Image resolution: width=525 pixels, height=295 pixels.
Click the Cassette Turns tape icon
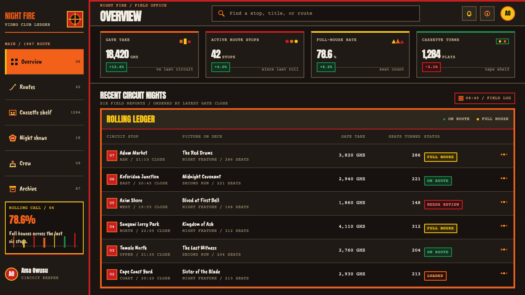tap(502, 41)
